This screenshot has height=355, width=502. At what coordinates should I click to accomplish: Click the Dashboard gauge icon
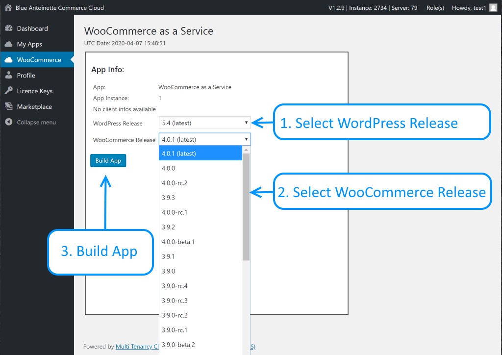pos(9,28)
